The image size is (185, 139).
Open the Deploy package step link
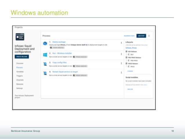[59, 42]
